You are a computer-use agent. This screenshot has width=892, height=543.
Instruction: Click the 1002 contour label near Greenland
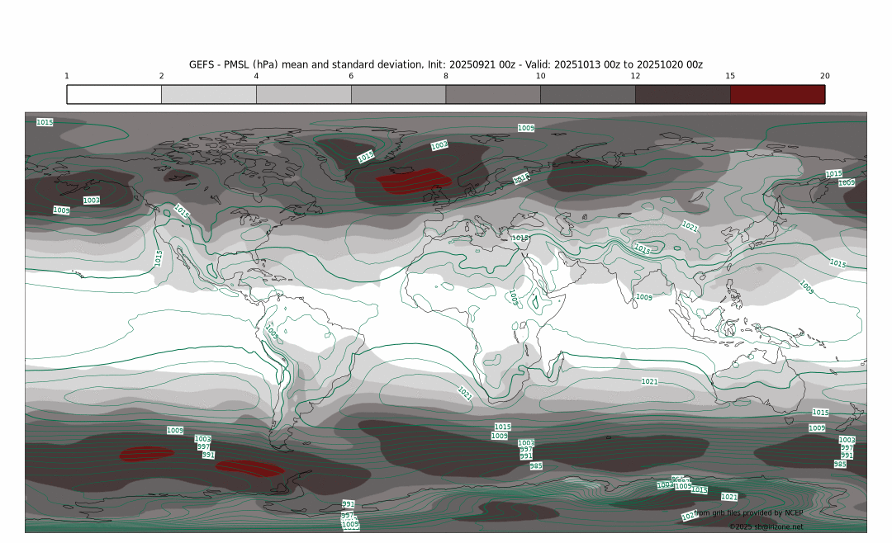439,145
